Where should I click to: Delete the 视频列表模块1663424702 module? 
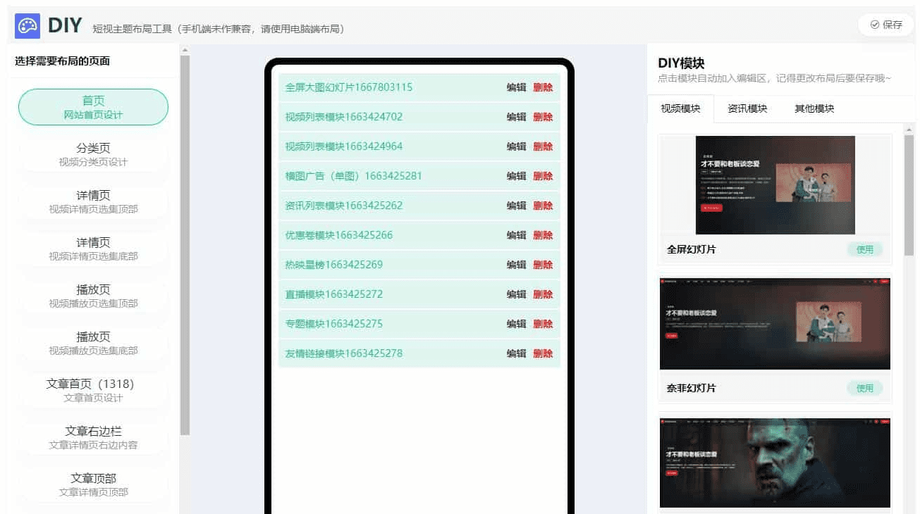[x=543, y=117]
